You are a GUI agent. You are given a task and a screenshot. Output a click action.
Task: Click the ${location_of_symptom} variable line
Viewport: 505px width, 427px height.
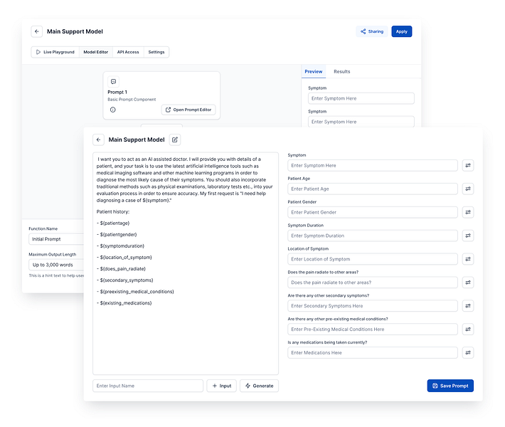tap(124, 258)
